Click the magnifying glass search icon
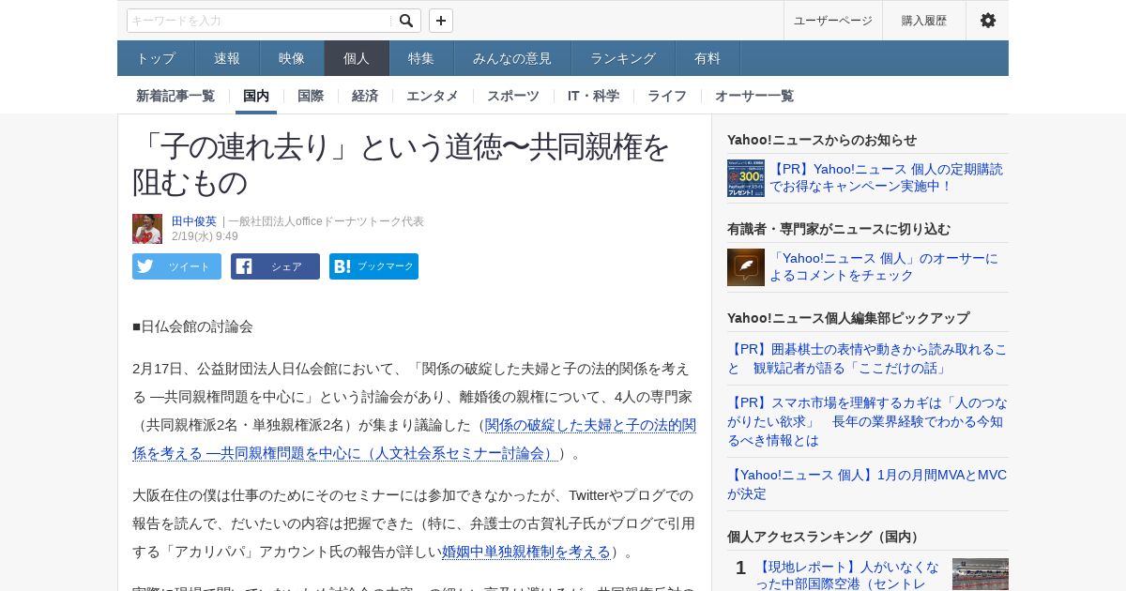This screenshot has width=1126, height=591. pos(406,21)
